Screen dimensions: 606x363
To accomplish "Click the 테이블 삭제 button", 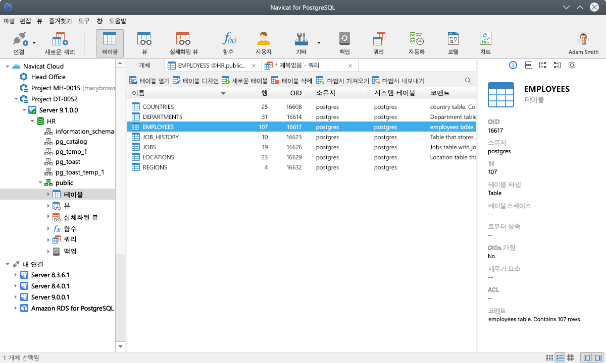I will click(292, 81).
